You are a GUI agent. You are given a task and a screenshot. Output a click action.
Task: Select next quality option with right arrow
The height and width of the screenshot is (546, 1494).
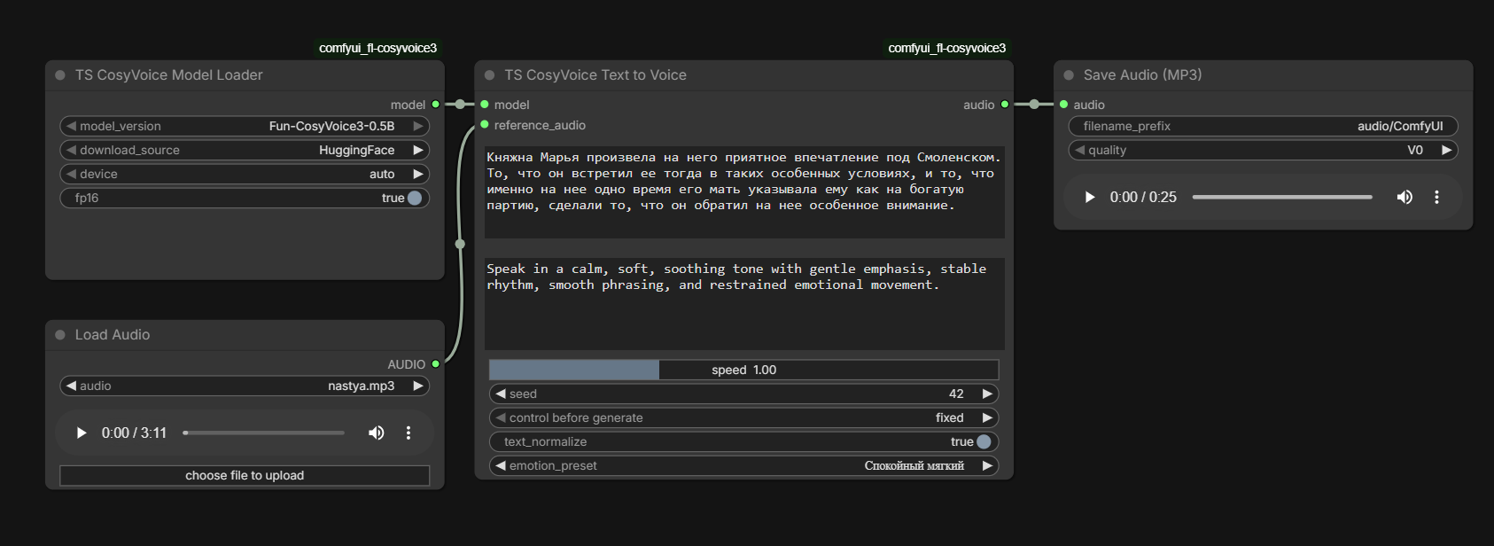(1446, 150)
